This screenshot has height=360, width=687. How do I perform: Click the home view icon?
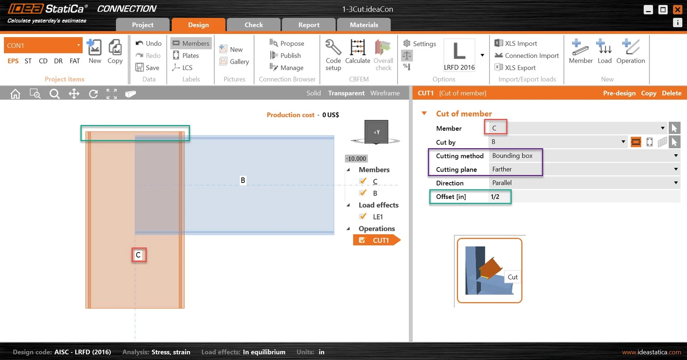(15, 94)
